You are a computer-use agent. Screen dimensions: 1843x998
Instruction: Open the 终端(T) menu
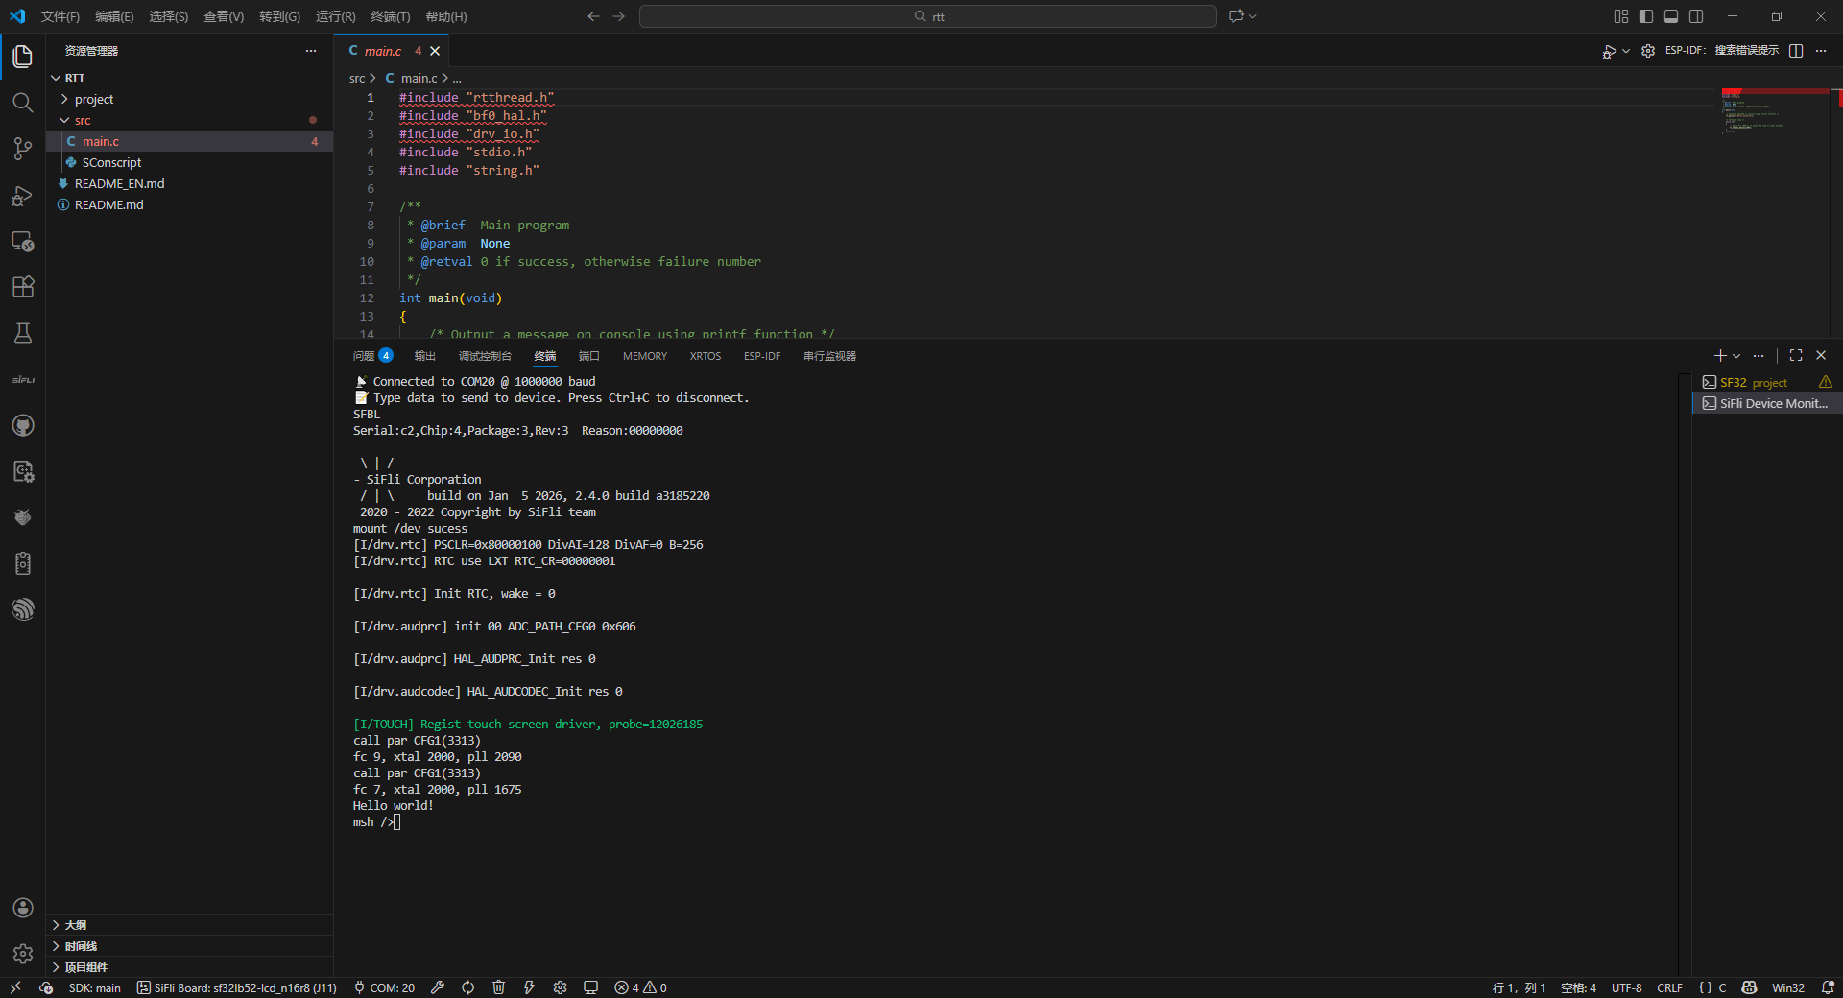pyautogui.click(x=390, y=16)
